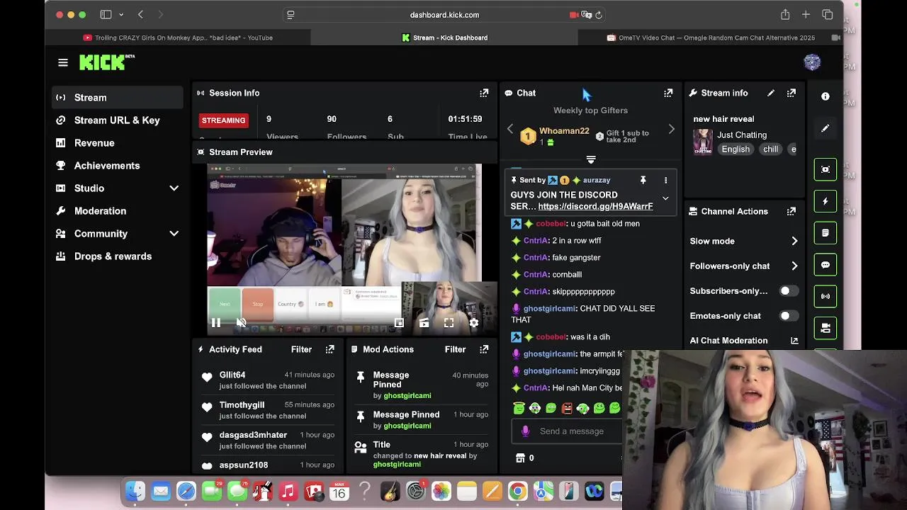Click the chat identity icon beside message box
Screen dimensions: 907x510
pos(525,431)
